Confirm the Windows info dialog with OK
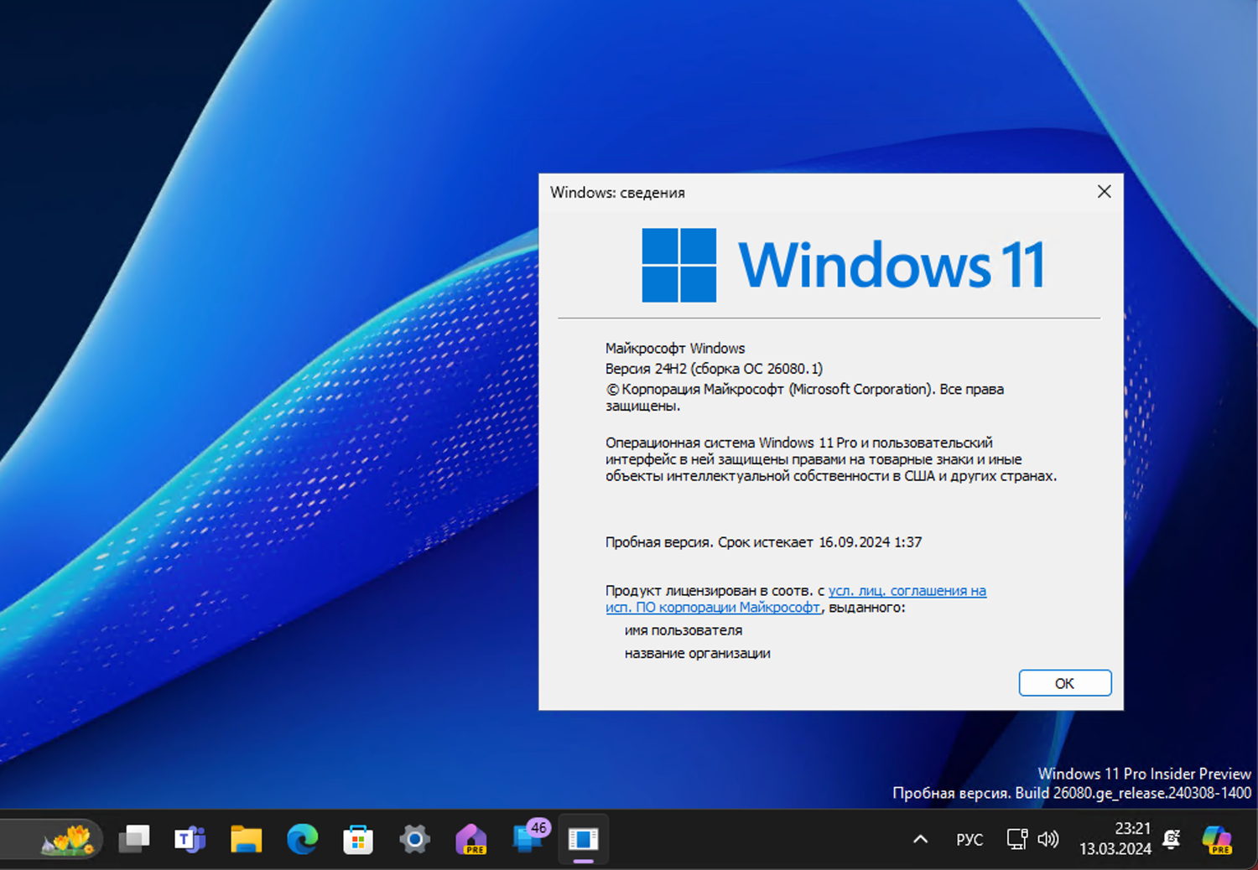The width and height of the screenshot is (1258, 870). click(1064, 682)
